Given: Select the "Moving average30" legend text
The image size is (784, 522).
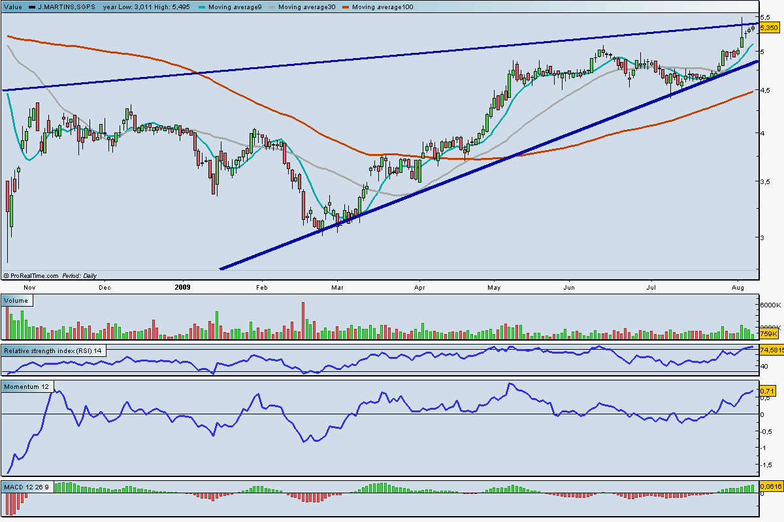Looking at the screenshot, I should [307, 7].
